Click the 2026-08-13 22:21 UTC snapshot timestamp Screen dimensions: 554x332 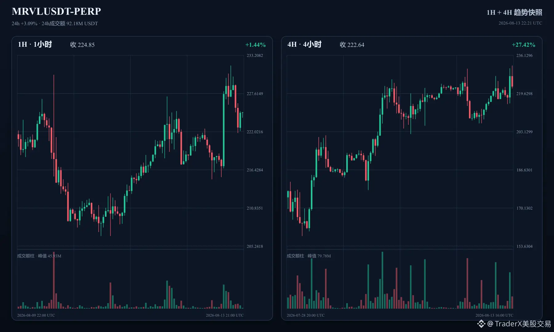[520, 23]
